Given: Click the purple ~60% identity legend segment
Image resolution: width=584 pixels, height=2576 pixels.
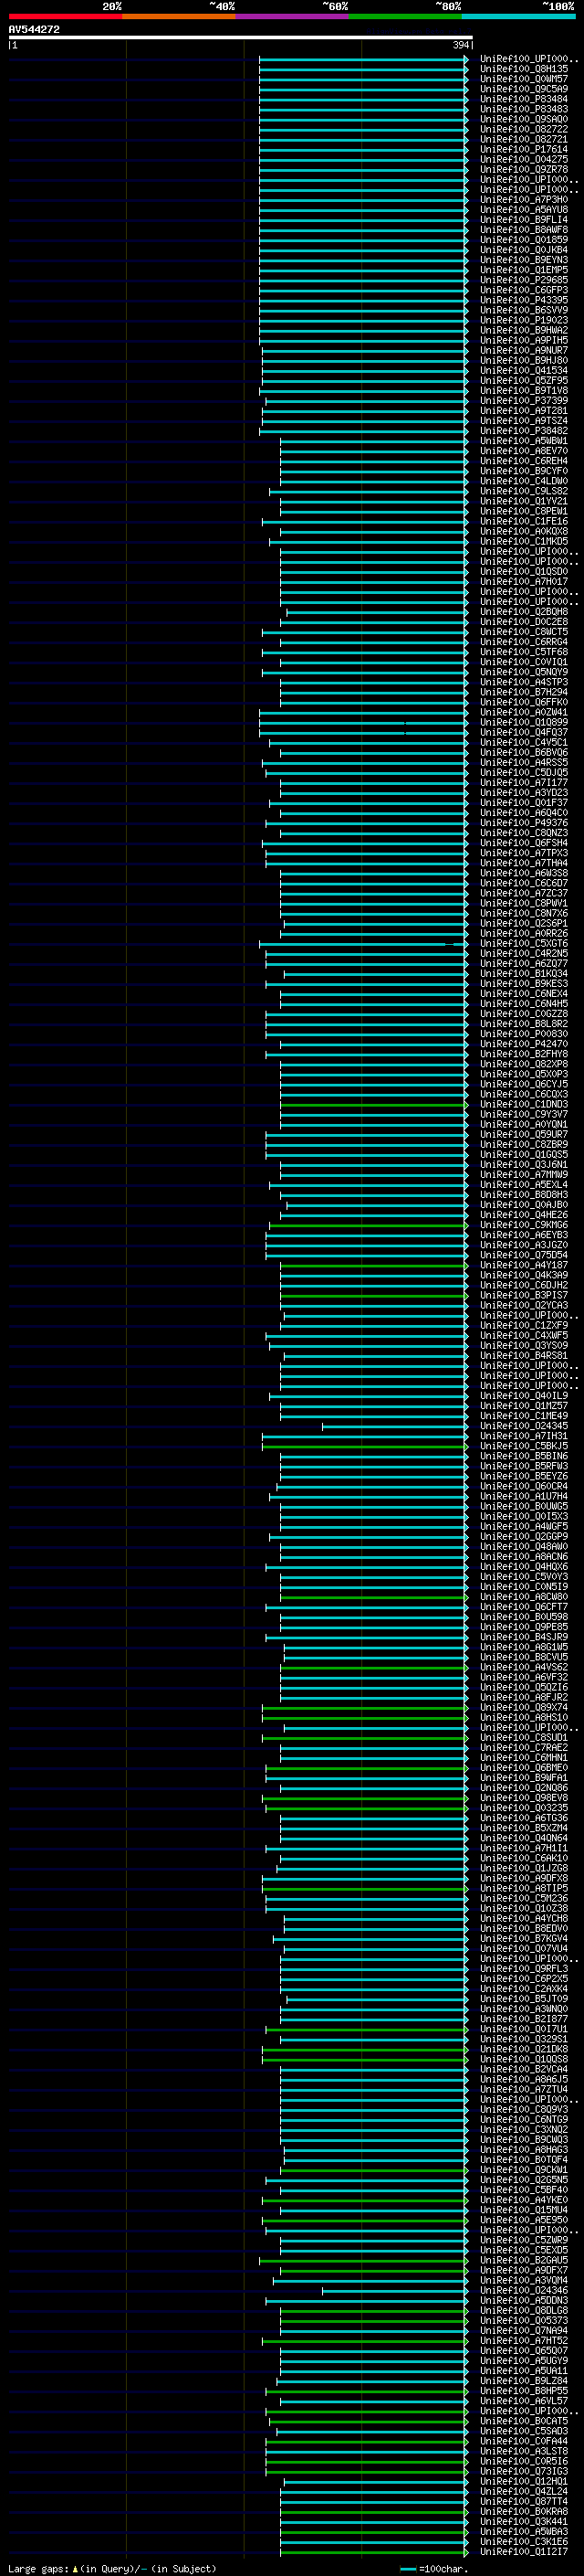Looking at the screenshot, I should point(293,16).
